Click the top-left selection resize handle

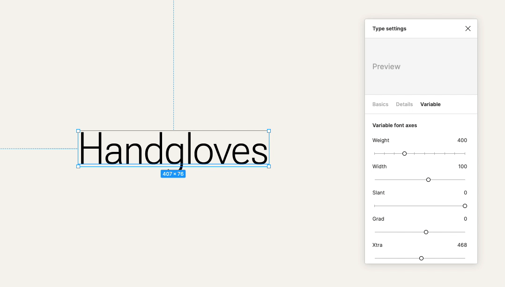pos(78,131)
